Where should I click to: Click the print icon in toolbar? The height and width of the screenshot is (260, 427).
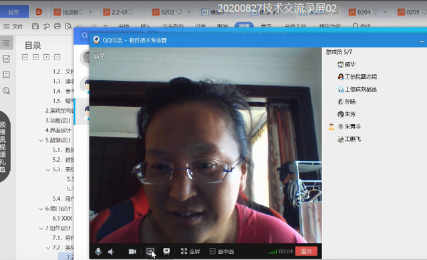point(57,27)
